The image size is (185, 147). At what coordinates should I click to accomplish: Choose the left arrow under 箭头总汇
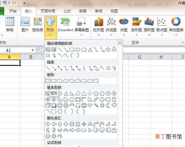[54, 124]
